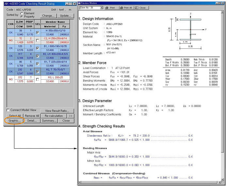Open the Elem No dropdown list
The image size is (231, 186).
102,8
